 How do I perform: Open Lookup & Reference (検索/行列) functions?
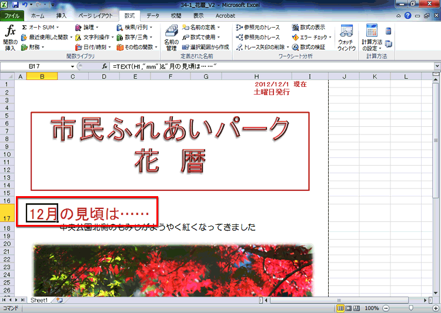[135, 27]
